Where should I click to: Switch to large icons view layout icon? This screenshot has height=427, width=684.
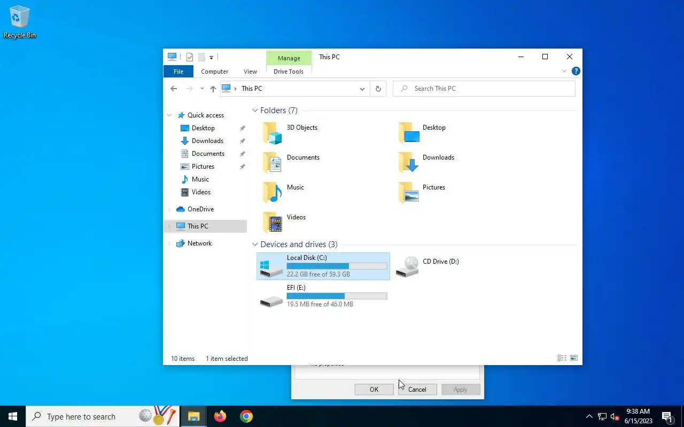(x=574, y=358)
